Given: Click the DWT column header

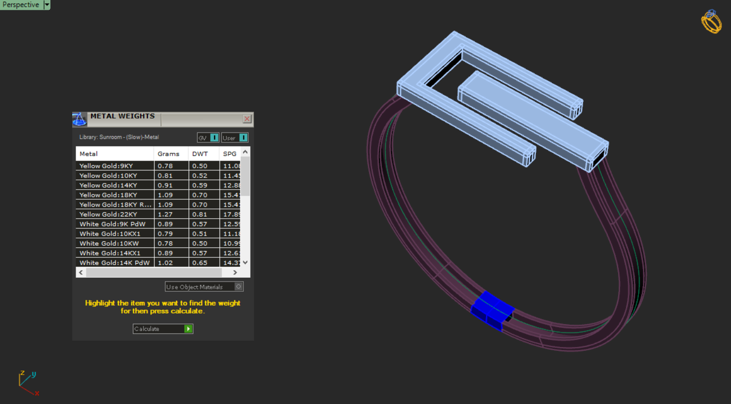Looking at the screenshot, I should (x=203, y=154).
